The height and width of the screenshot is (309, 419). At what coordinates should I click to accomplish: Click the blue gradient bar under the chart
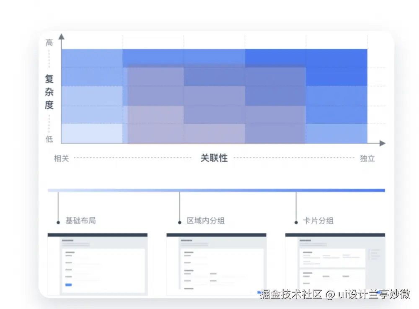coord(217,190)
